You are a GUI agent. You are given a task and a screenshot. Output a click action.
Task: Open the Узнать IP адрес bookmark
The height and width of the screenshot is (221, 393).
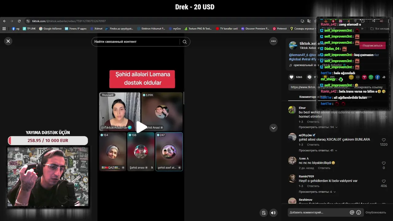point(76,29)
